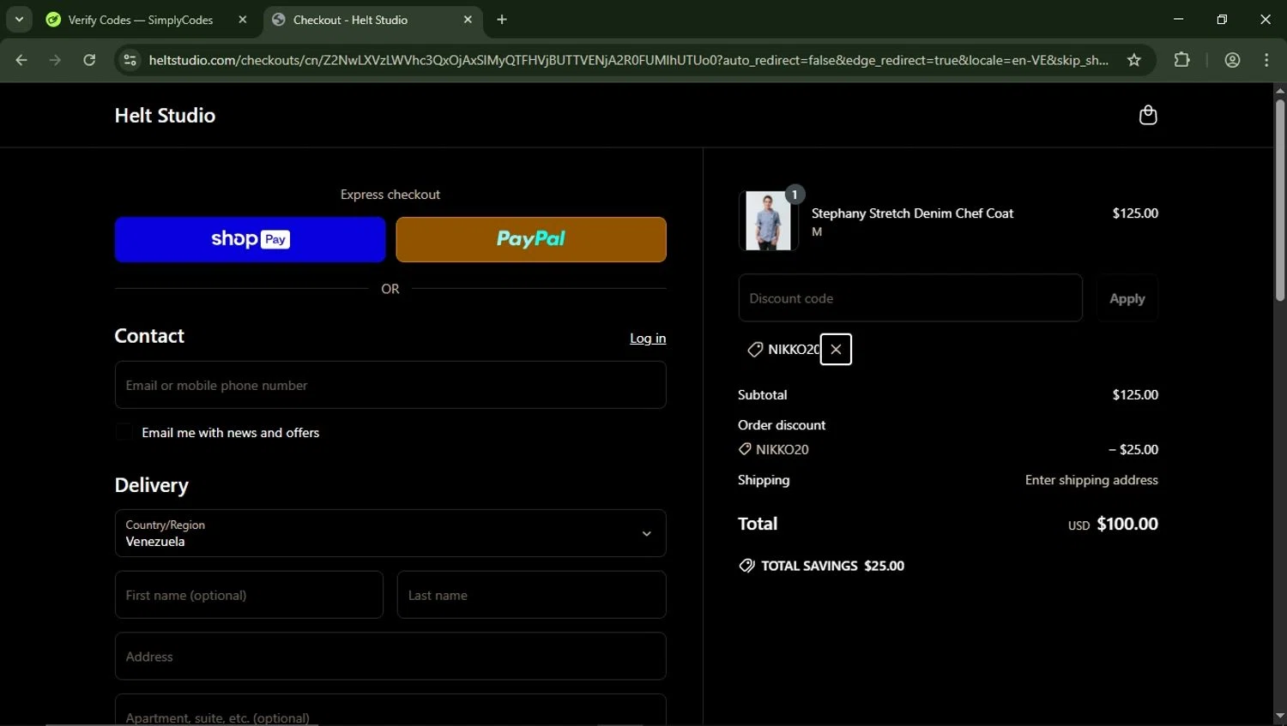Viewport: 1287px width, 726px height.
Task: Restore down the Chrome window
Action: point(1223,19)
